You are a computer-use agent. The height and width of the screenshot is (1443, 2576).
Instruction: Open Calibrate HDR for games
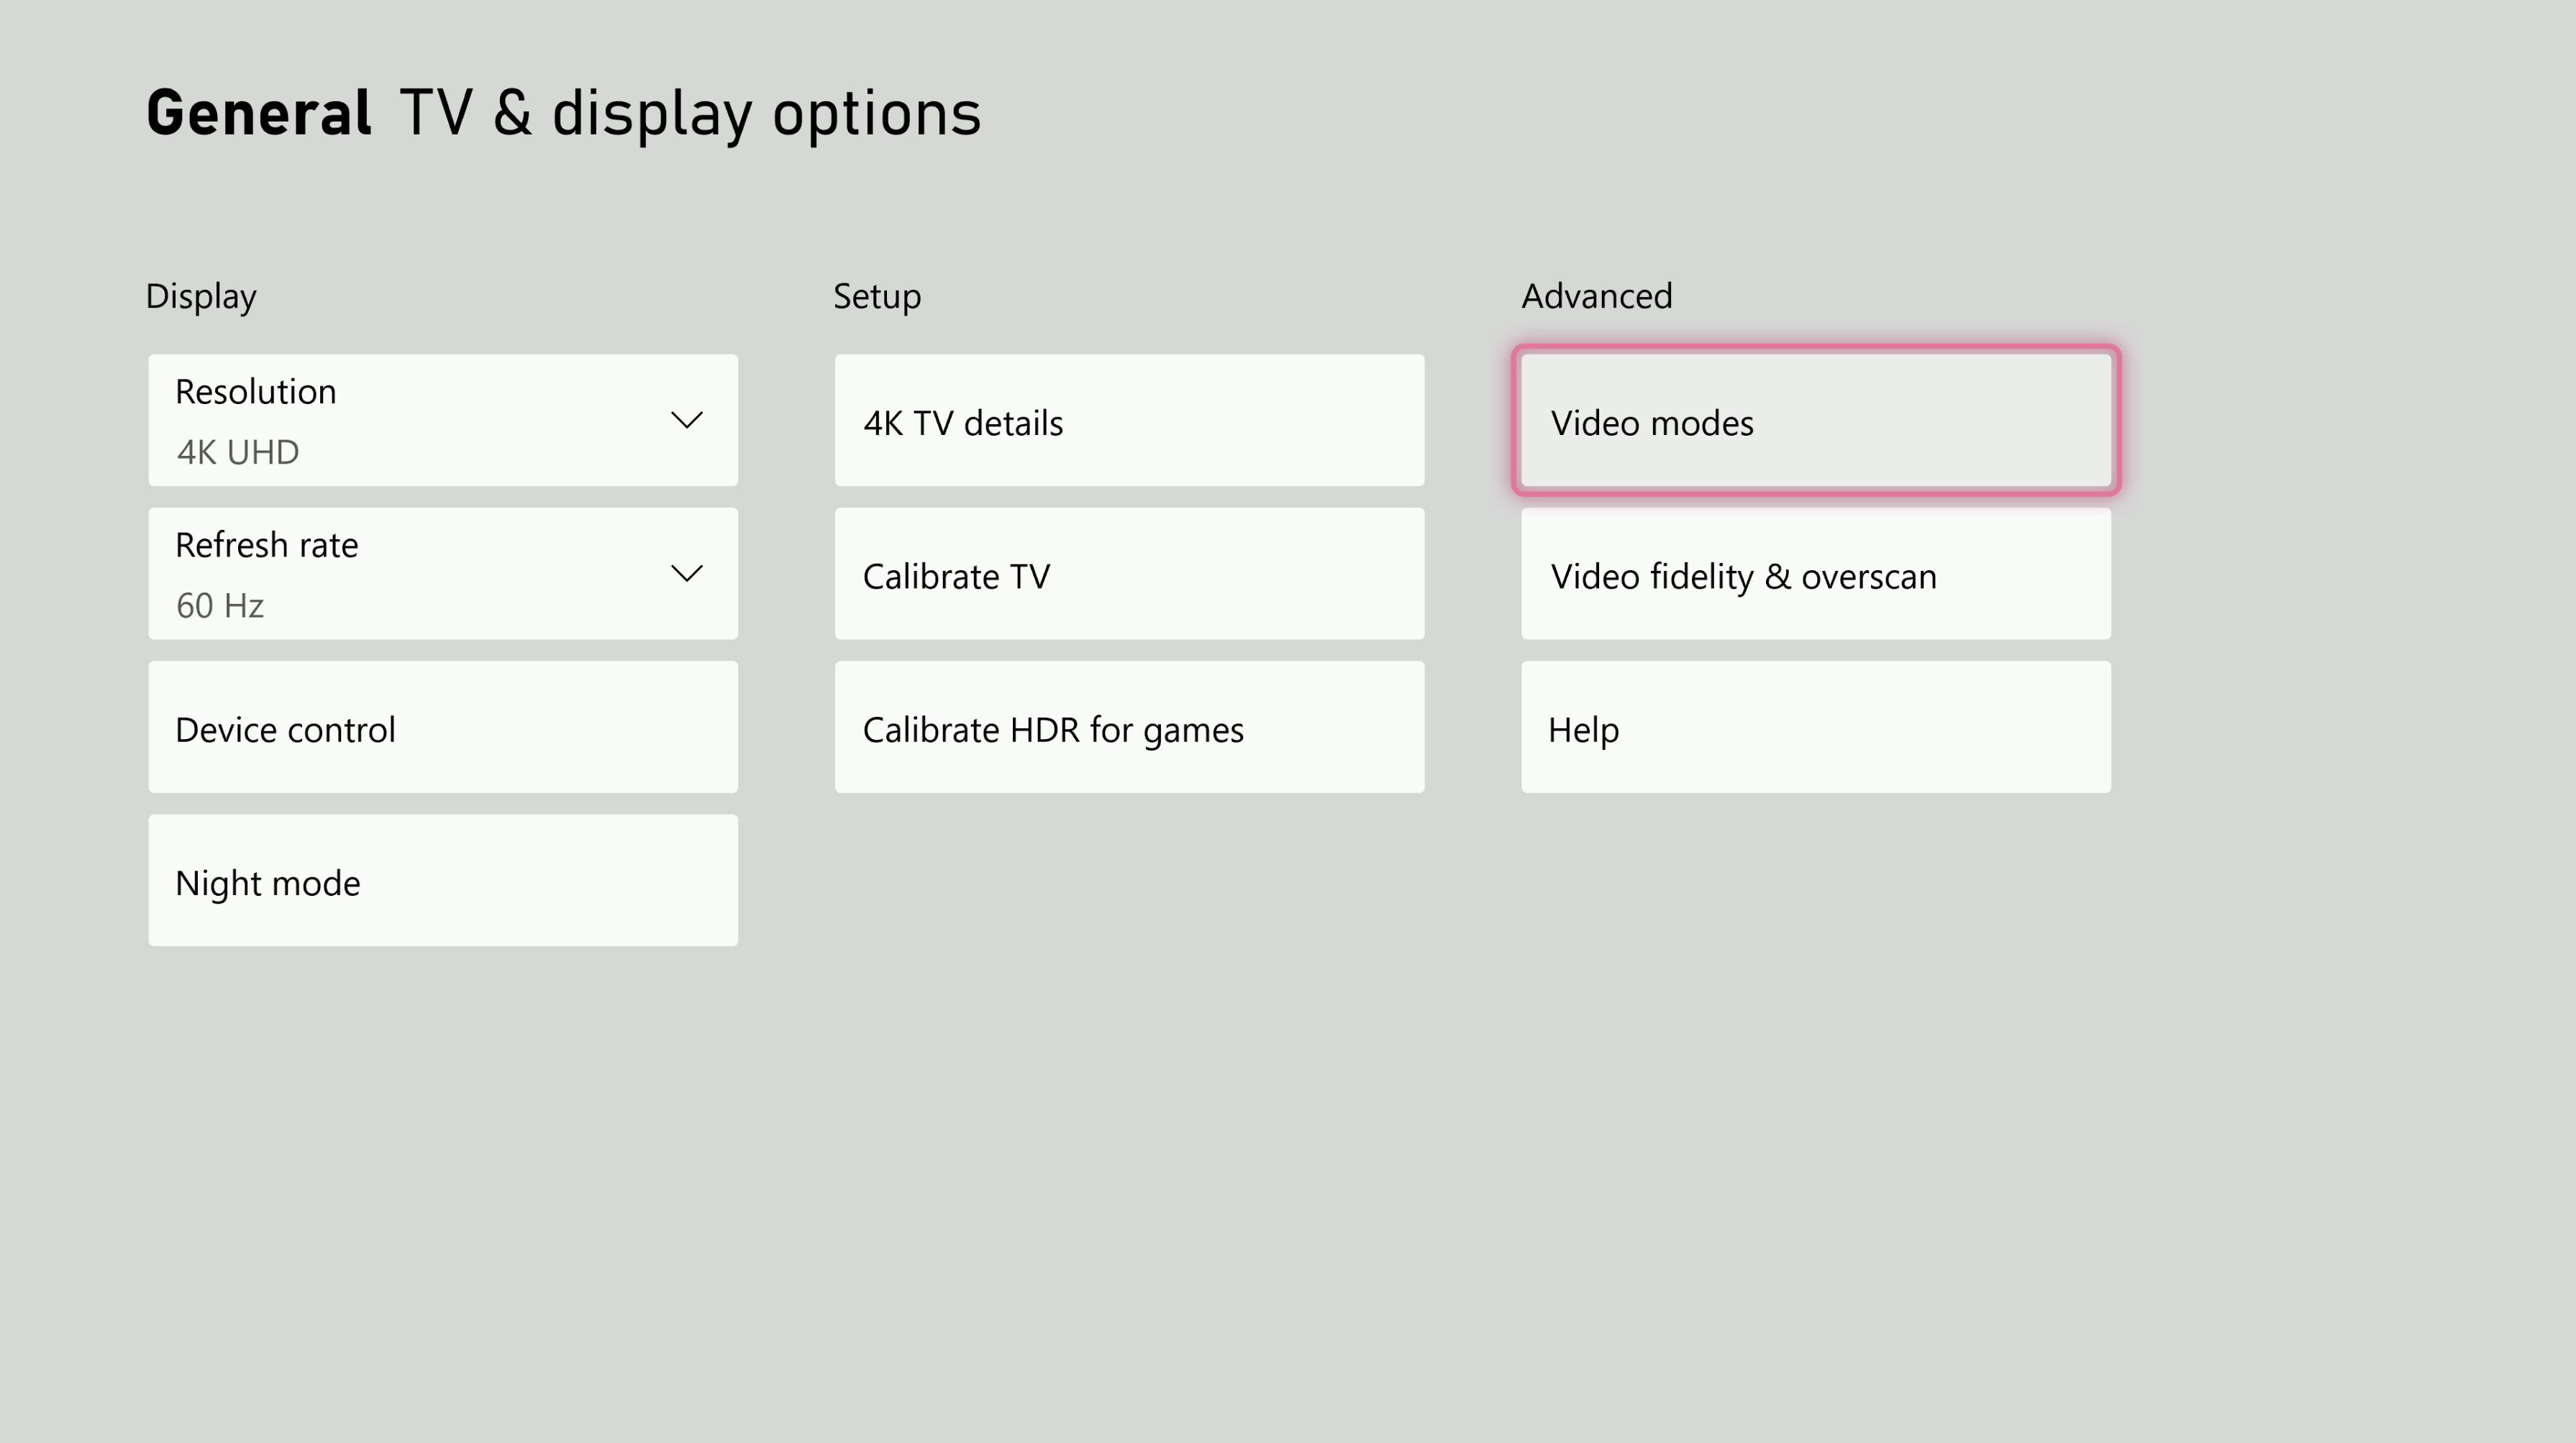(1128, 728)
